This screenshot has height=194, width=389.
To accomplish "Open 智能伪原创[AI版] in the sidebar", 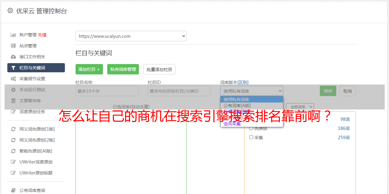I will [x=36, y=151].
